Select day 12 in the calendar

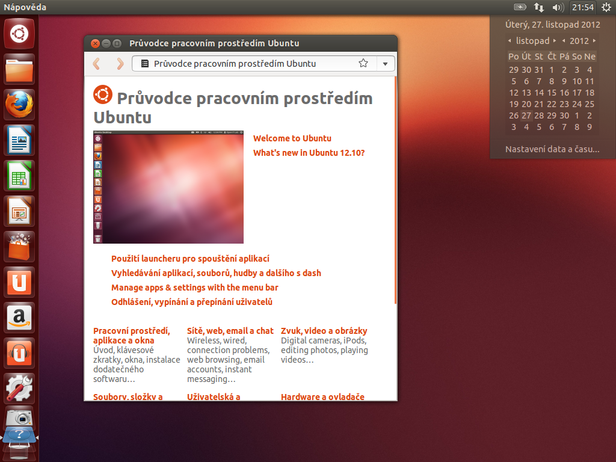point(514,93)
